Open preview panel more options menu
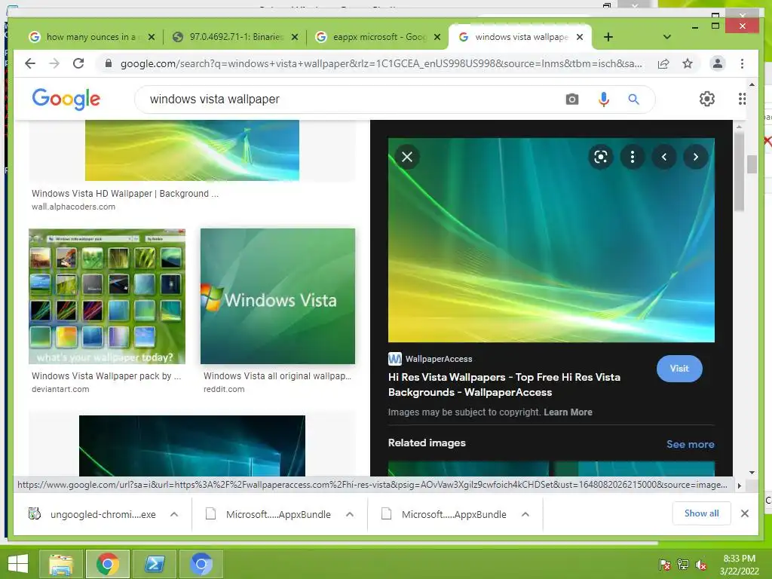Screen dimensions: 772x579 point(633,157)
